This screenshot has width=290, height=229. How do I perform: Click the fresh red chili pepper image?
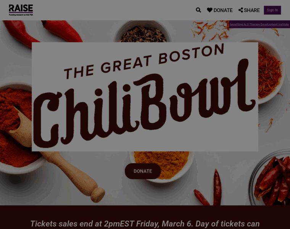pos(62,31)
